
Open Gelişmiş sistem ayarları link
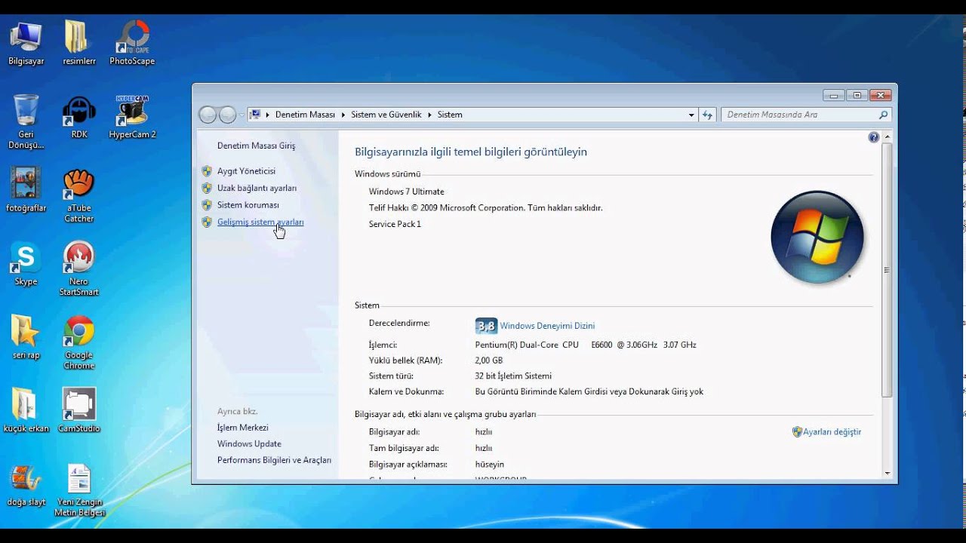(x=260, y=222)
